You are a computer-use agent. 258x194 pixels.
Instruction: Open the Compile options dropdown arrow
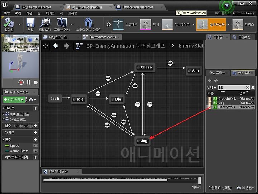(x=19, y=24)
